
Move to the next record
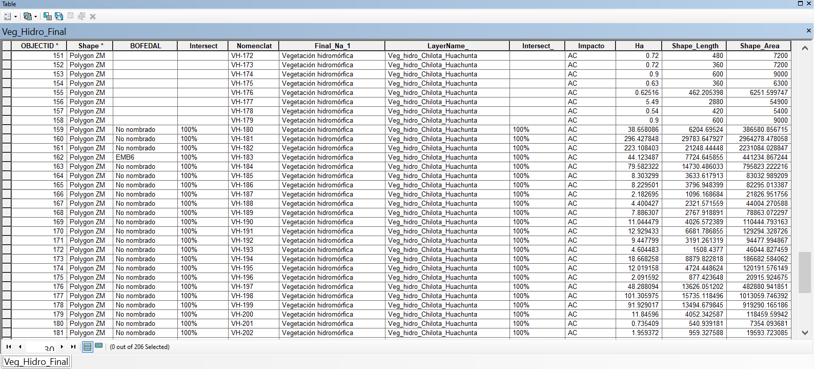click(x=62, y=347)
